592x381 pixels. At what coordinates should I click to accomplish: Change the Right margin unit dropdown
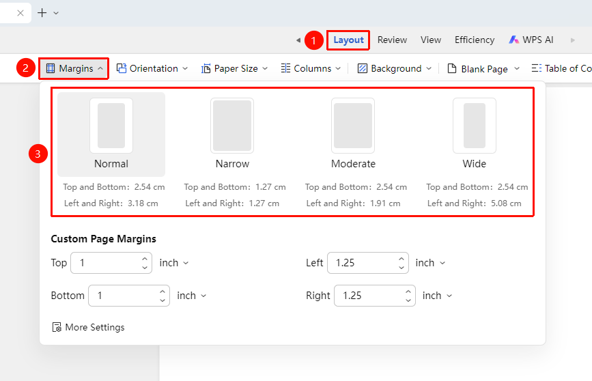(x=437, y=296)
